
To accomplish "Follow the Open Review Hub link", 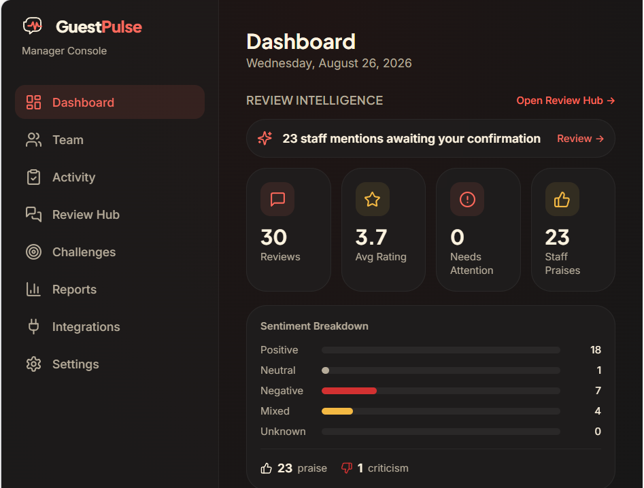I will (x=566, y=101).
